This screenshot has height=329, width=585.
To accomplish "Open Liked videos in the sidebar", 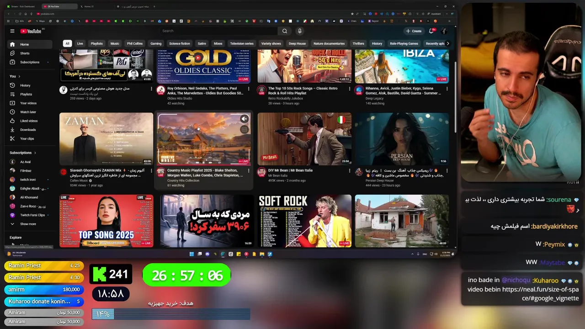I will 31,121.
